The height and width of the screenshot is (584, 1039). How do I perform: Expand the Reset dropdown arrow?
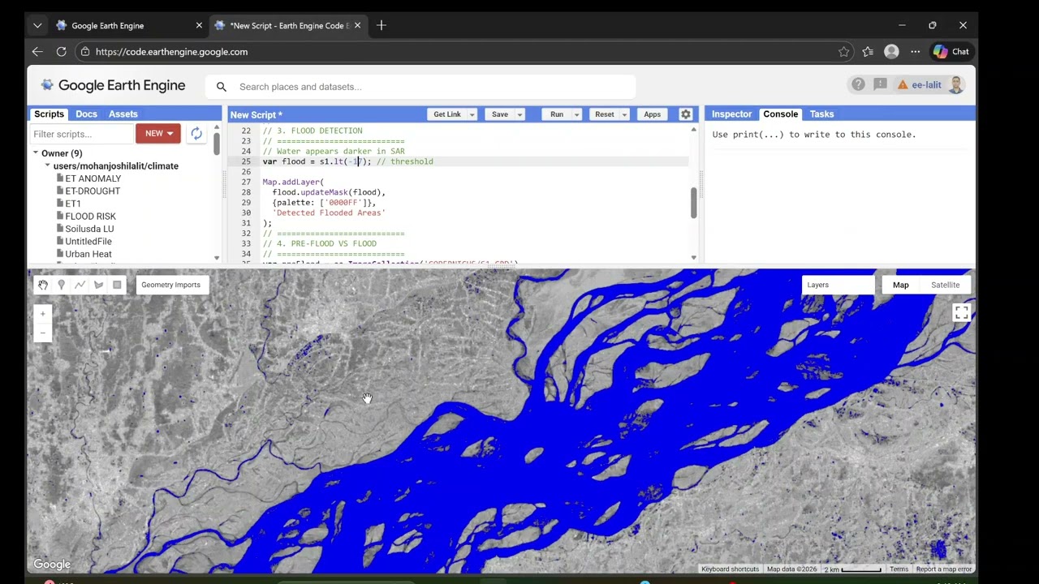[624, 114]
